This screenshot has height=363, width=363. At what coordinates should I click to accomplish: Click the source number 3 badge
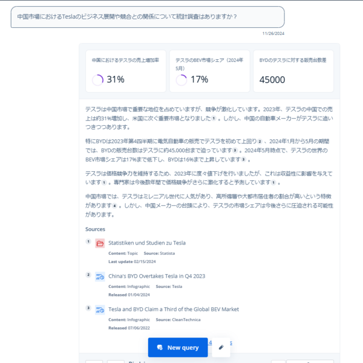[x=88, y=308]
